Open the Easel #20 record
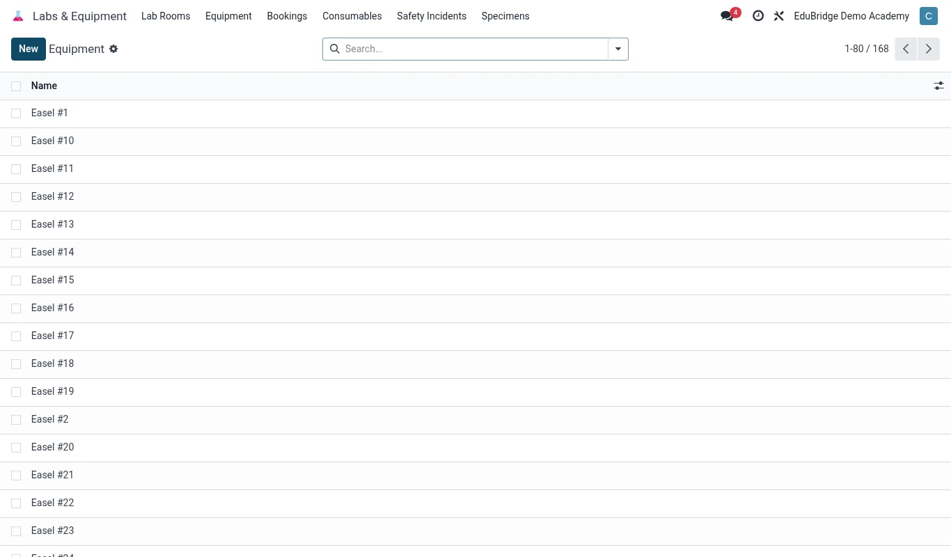 tap(53, 447)
